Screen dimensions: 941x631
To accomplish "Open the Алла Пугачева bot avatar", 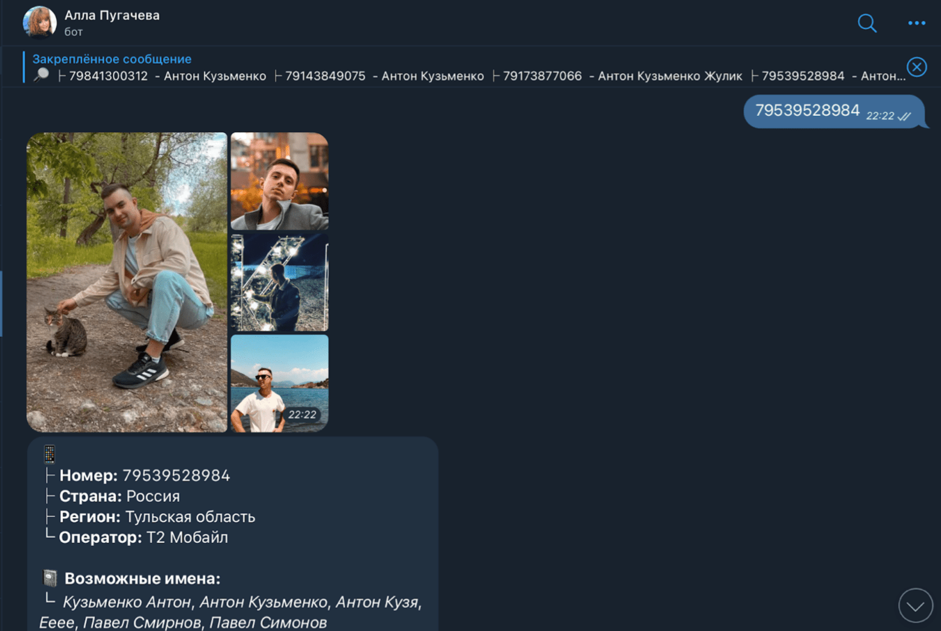I will pos(39,22).
